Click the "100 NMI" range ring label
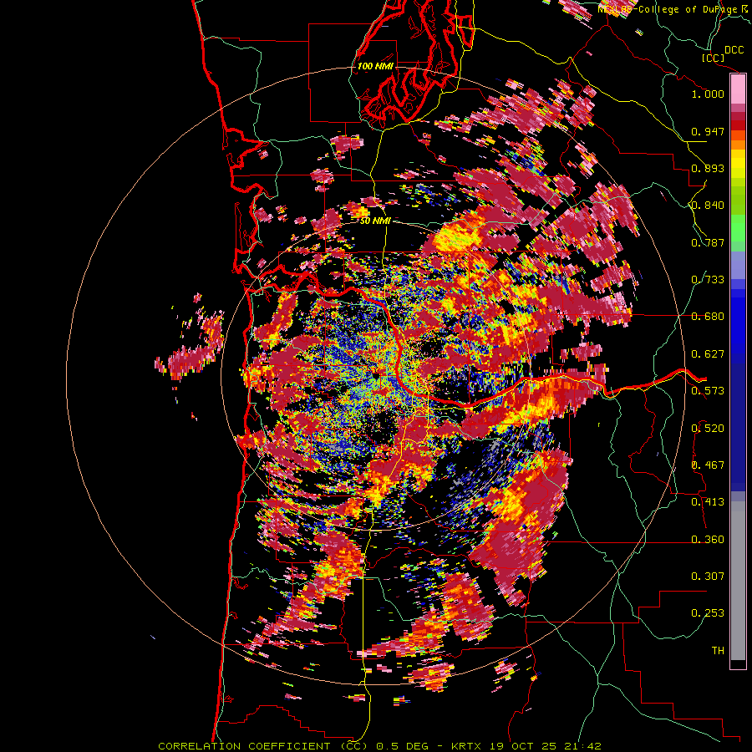752x752 pixels. coord(375,66)
